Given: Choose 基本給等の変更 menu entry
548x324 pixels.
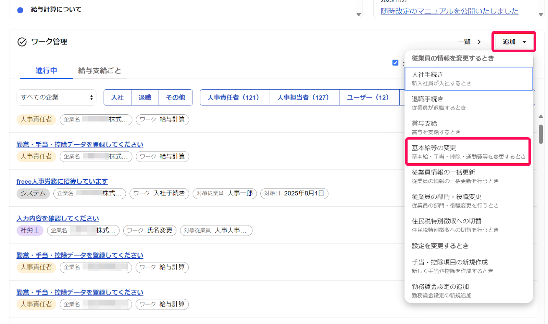Looking at the screenshot, I should tap(469, 152).
